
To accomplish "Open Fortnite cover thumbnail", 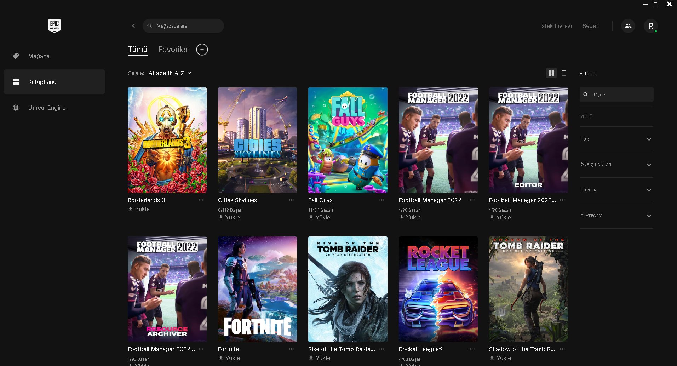I will (x=257, y=289).
